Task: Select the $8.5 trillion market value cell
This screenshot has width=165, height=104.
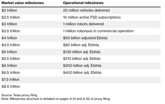Action: point(11,86)
